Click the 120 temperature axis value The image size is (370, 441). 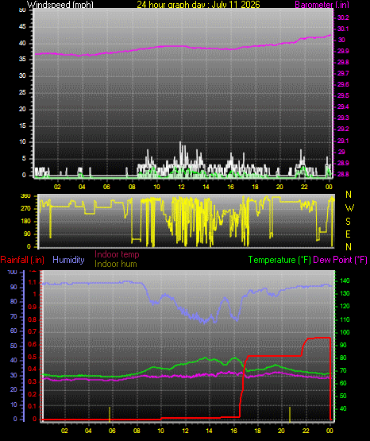pos(345,306)
